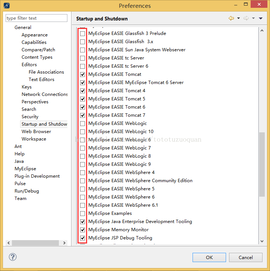
Task: Open the back history dropdown arrow
Action: tap(238, 18)
